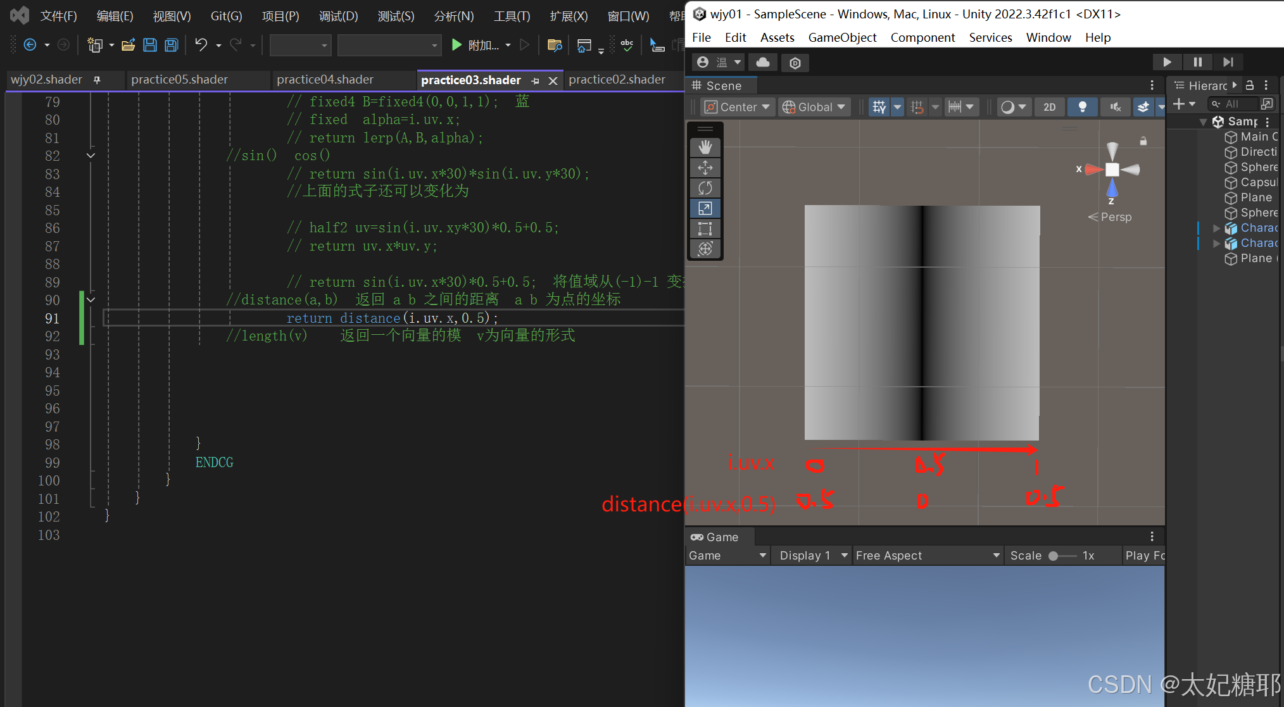Toggle 2D view mode in Scene
The width and height of the screenshot is (1284, 707).
click(1049, 107)
